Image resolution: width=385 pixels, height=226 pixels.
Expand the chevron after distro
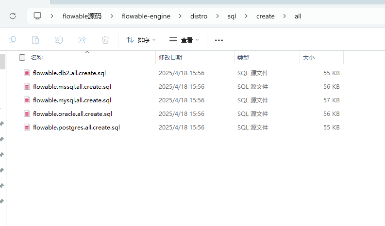coord(218,16)
